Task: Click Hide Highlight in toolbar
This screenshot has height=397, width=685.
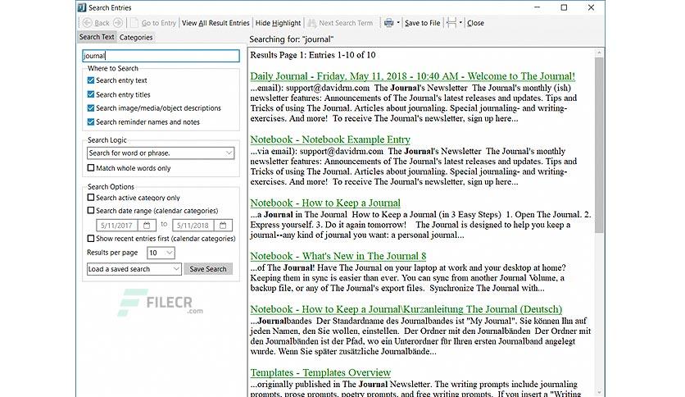Action: [278, 23]
